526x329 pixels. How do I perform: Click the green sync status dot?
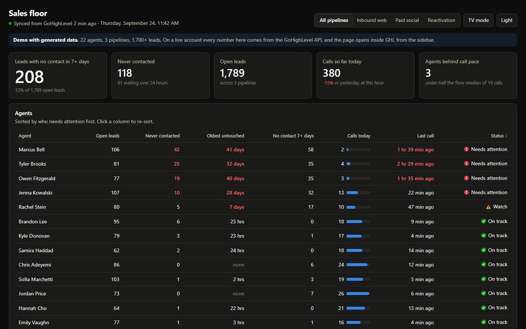(11, 24)
